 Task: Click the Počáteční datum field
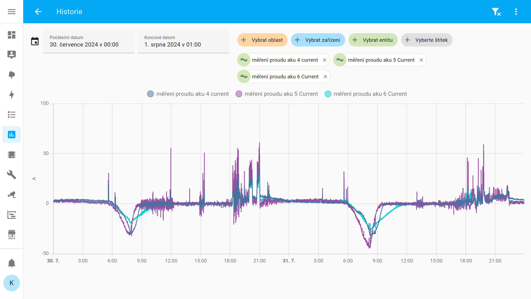click(x=88, y=42)
